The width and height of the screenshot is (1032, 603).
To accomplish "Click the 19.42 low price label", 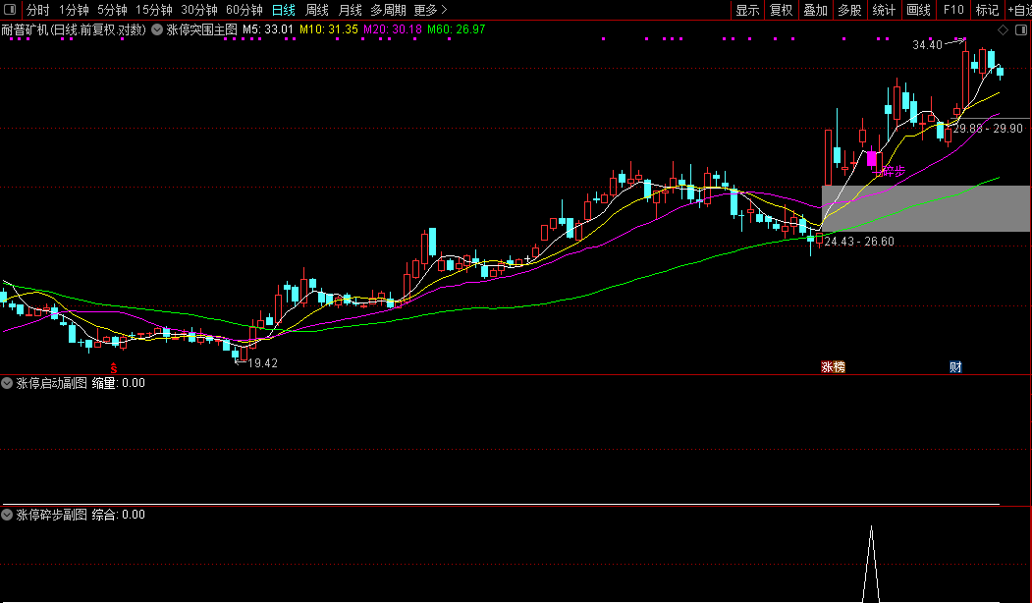I will click(x=262, y=363).
